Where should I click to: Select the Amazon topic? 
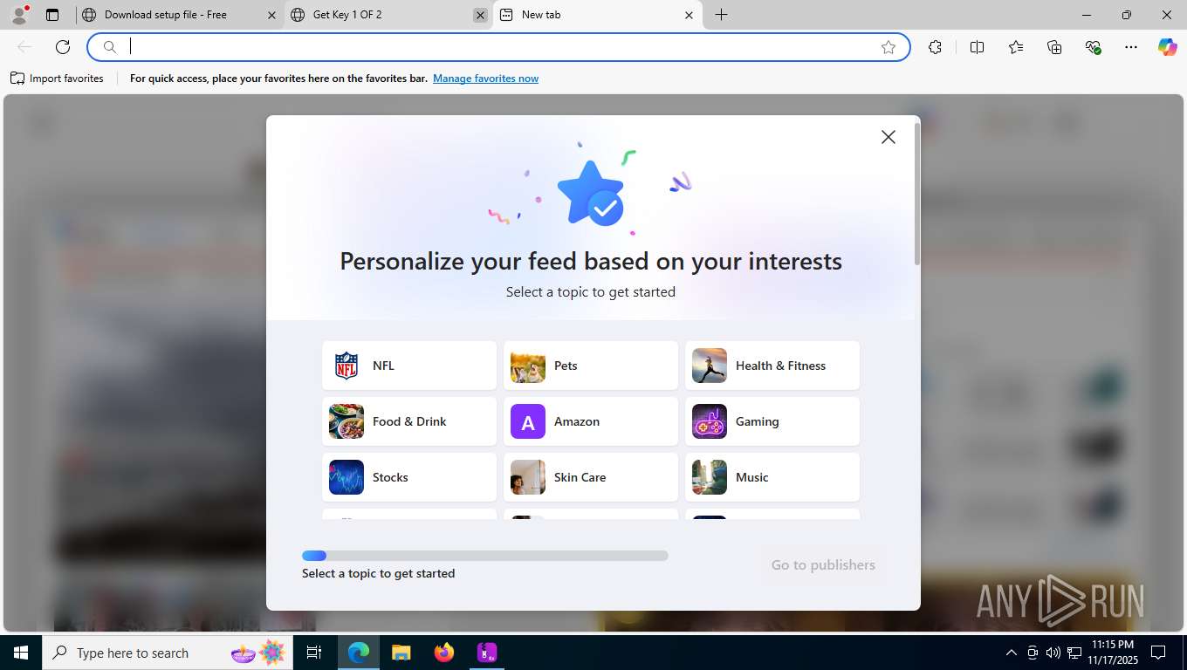click(591, 421)
